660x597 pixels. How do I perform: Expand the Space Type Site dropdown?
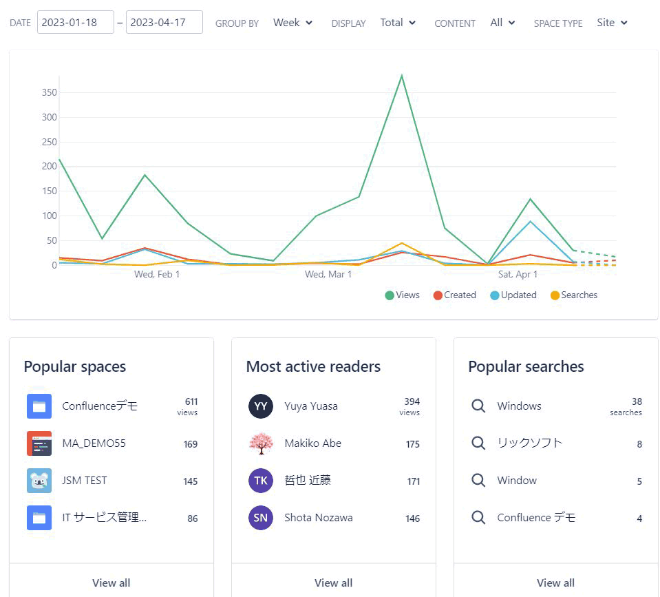(x=612, y=23)
